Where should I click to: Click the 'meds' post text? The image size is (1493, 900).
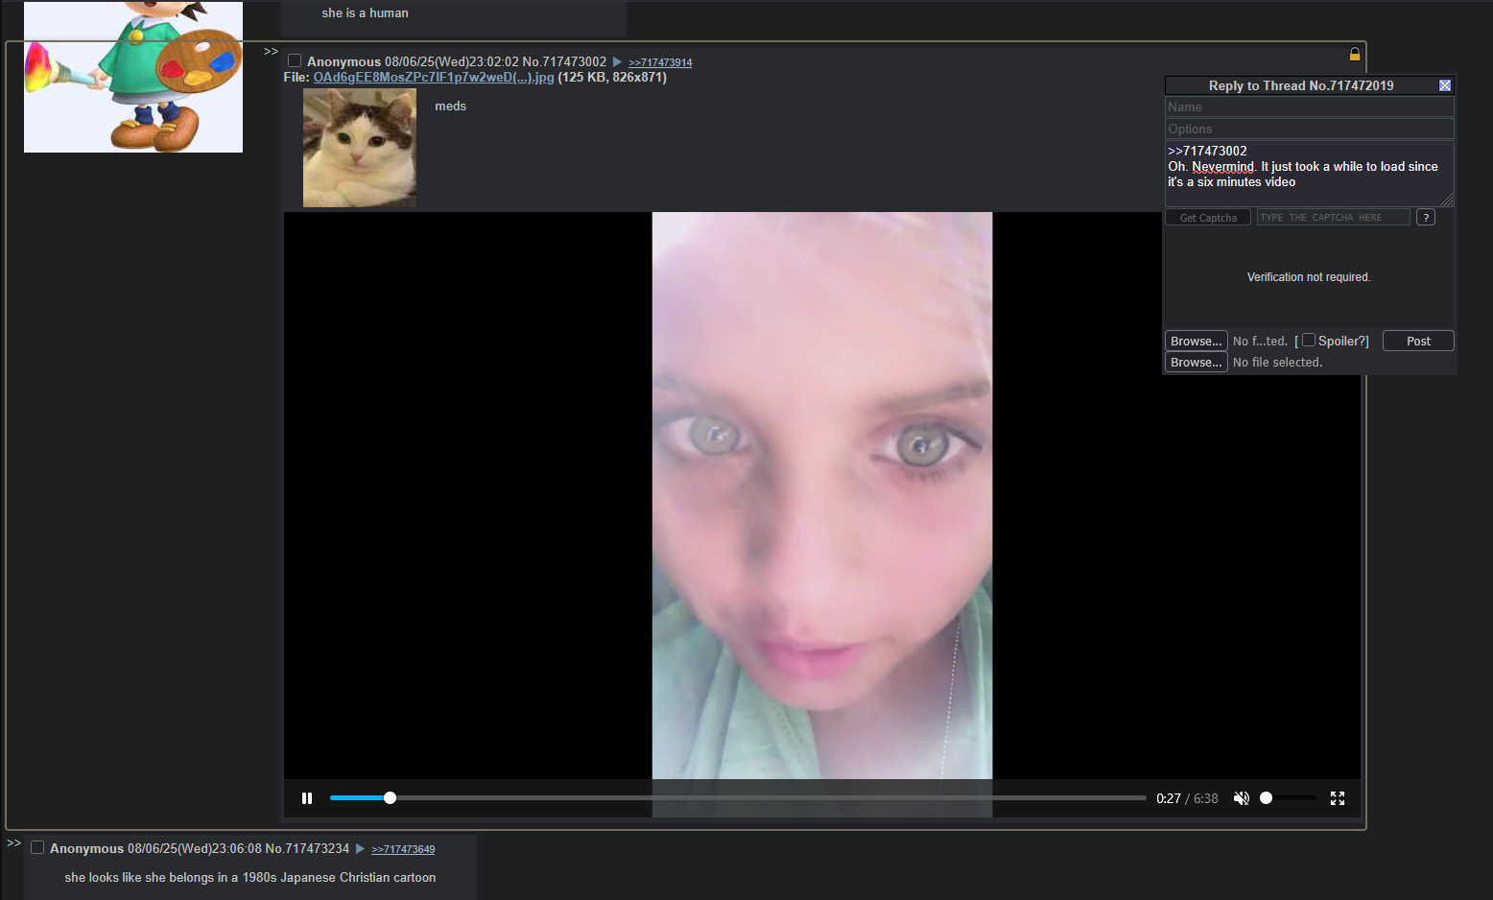(x=451, y=107)
